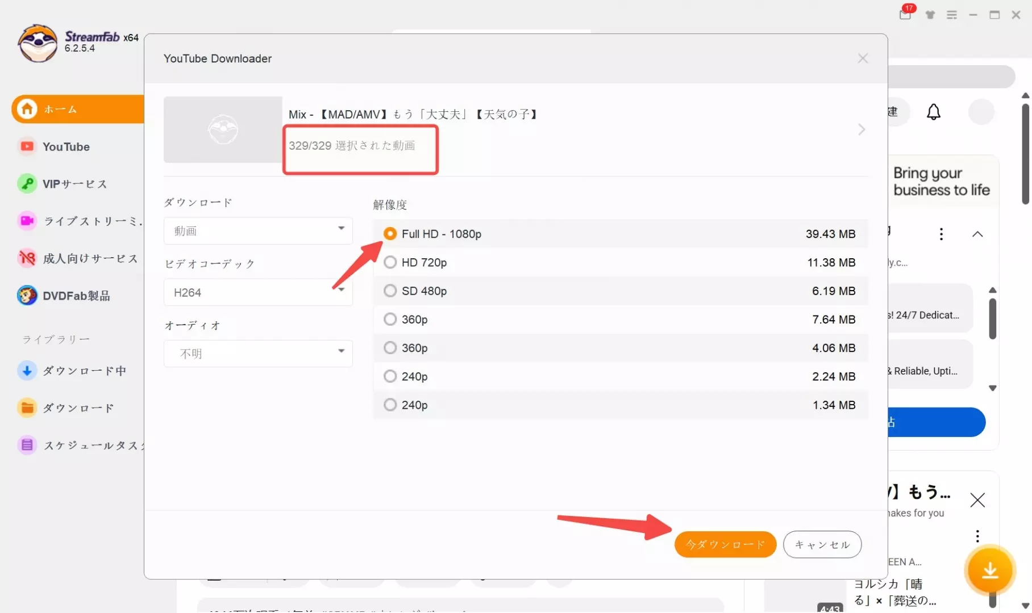The width and height of the screenshot is (1032, 613).
Task: Click the 329/329 選択された動画 text
Action: coord(352,146)
